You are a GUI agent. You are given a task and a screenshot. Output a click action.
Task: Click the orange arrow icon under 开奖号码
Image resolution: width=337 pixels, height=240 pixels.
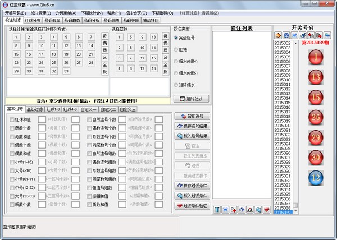[279, 35]
